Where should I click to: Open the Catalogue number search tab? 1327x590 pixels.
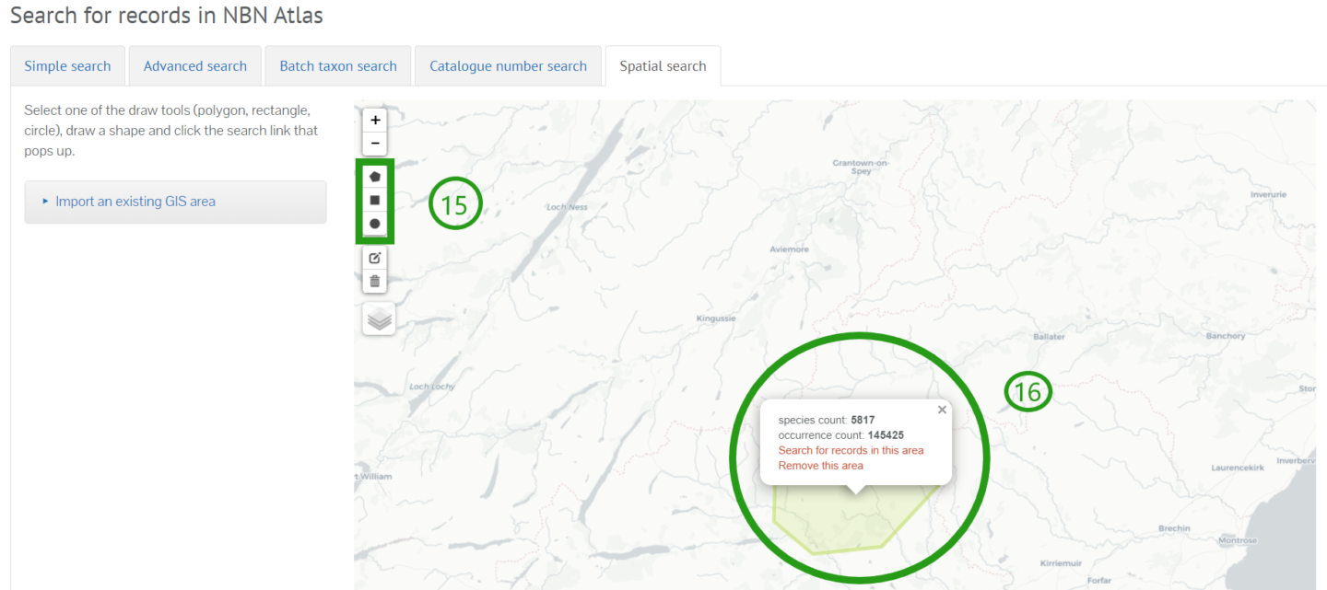coord(508,65)
